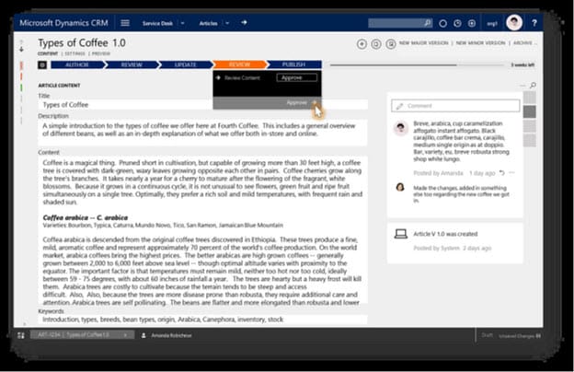Click the magnifier icon in the top search box

427,23
